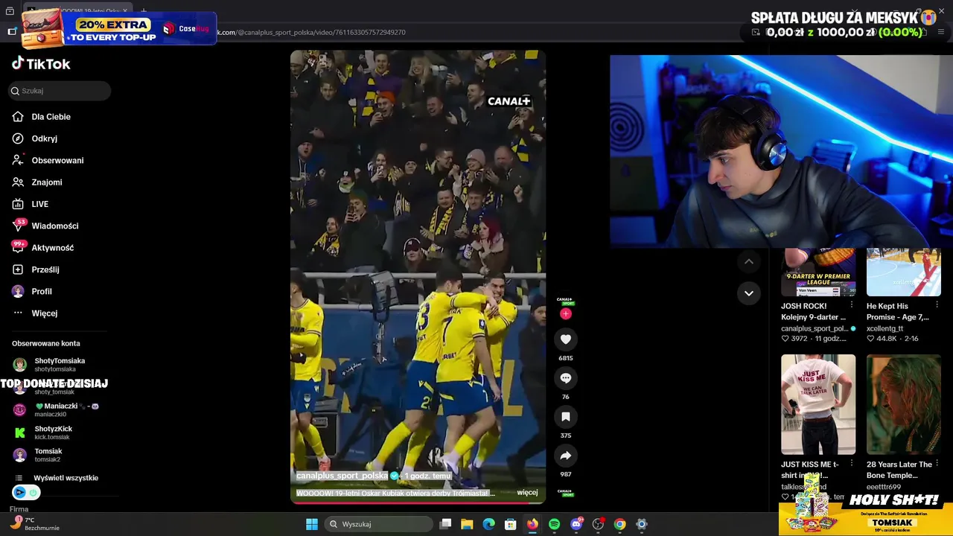The height and width of the screenshot is (536, 953).
Task: Open JUST KISS ME t-shirt video thumbnail
Action: tap(818, 404)
